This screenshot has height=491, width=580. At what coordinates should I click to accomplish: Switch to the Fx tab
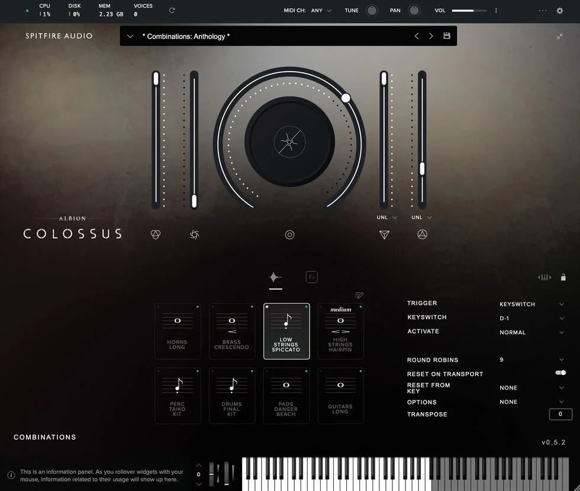(312, 277)
